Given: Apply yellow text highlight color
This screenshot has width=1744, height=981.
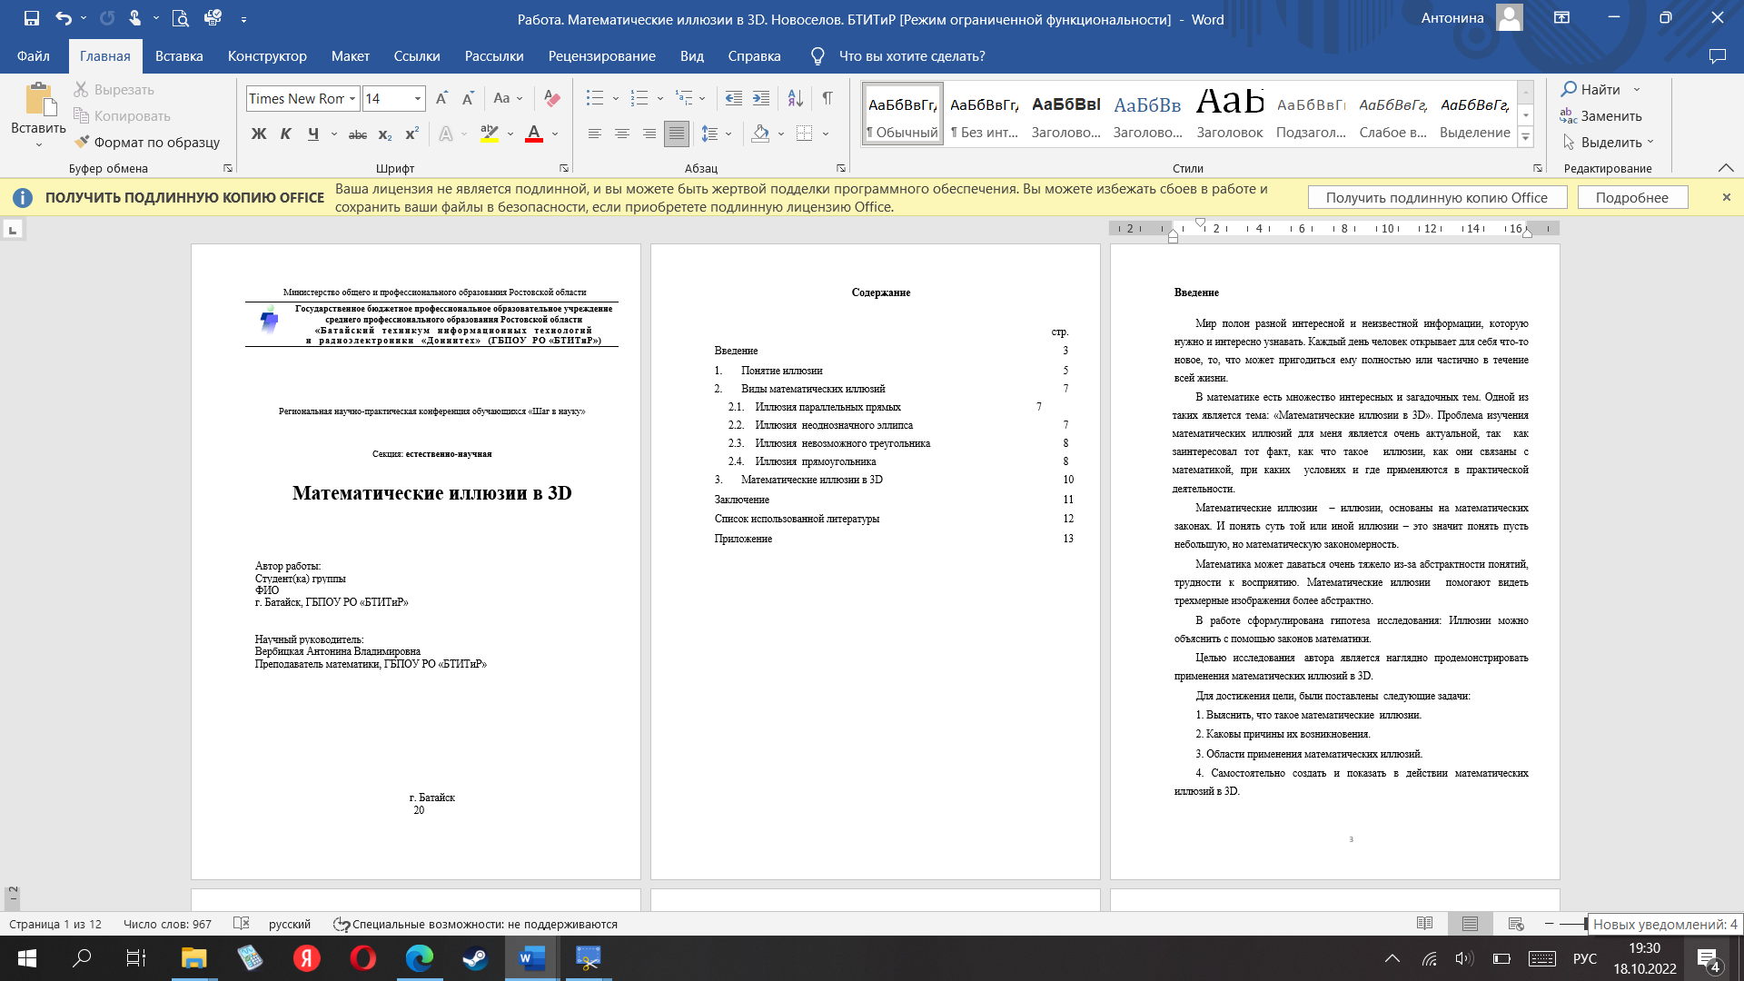Looking at the screenshot, I should pyautogui.click(x=490, y=134).
